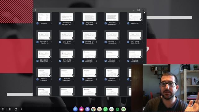Select the 'Play Store - ABC para A...' name

[90, 24]
